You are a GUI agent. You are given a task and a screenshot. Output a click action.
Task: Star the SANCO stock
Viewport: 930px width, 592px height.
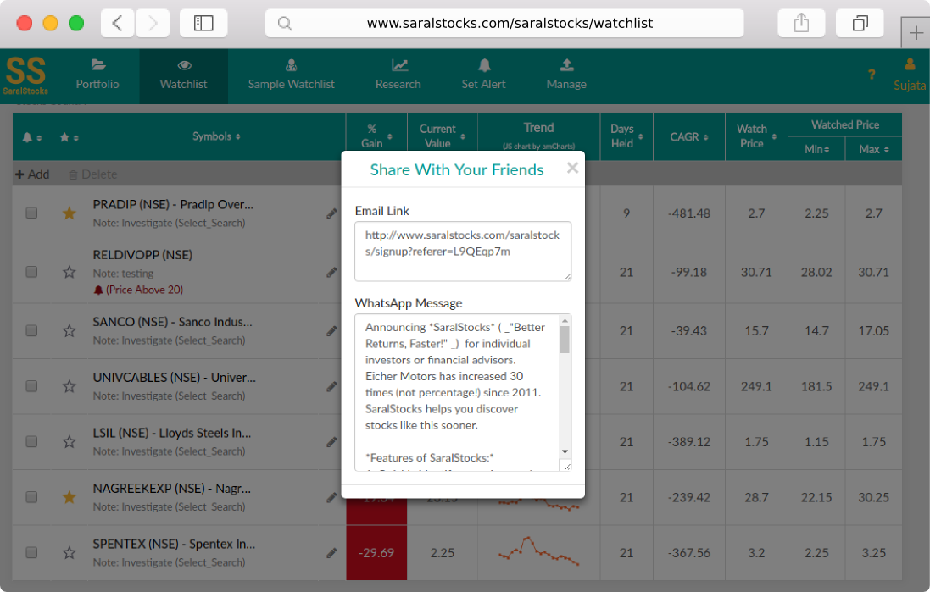[70, 330]
